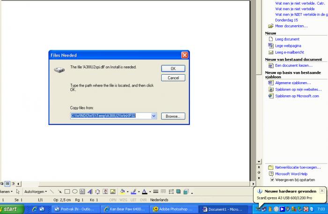Viewport: 328px width, 214px height.
Task: Expand Line Color dropdown arrow
Action: point(139,192)
